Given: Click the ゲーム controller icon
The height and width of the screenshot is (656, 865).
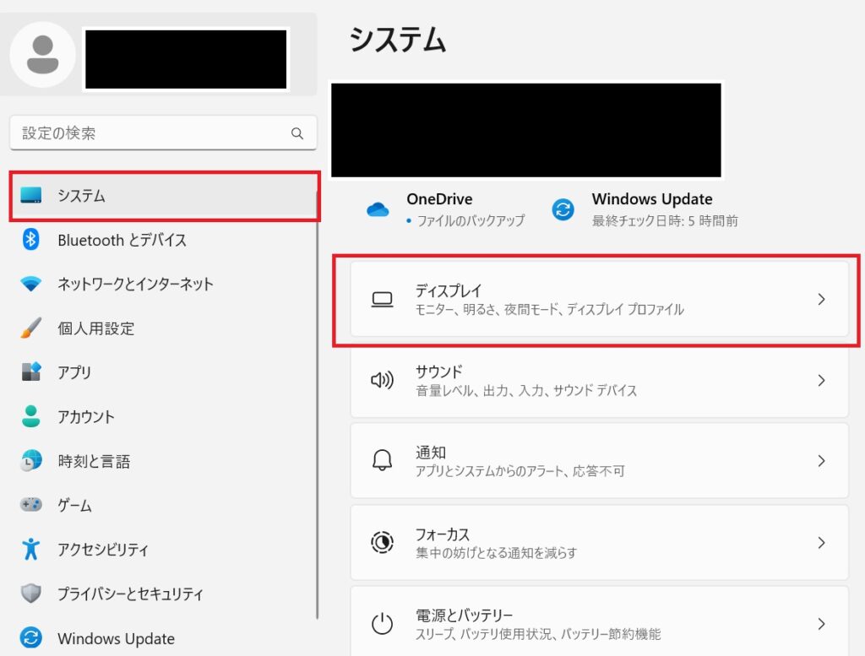Looking at the screenshot, I should (31, 504).
